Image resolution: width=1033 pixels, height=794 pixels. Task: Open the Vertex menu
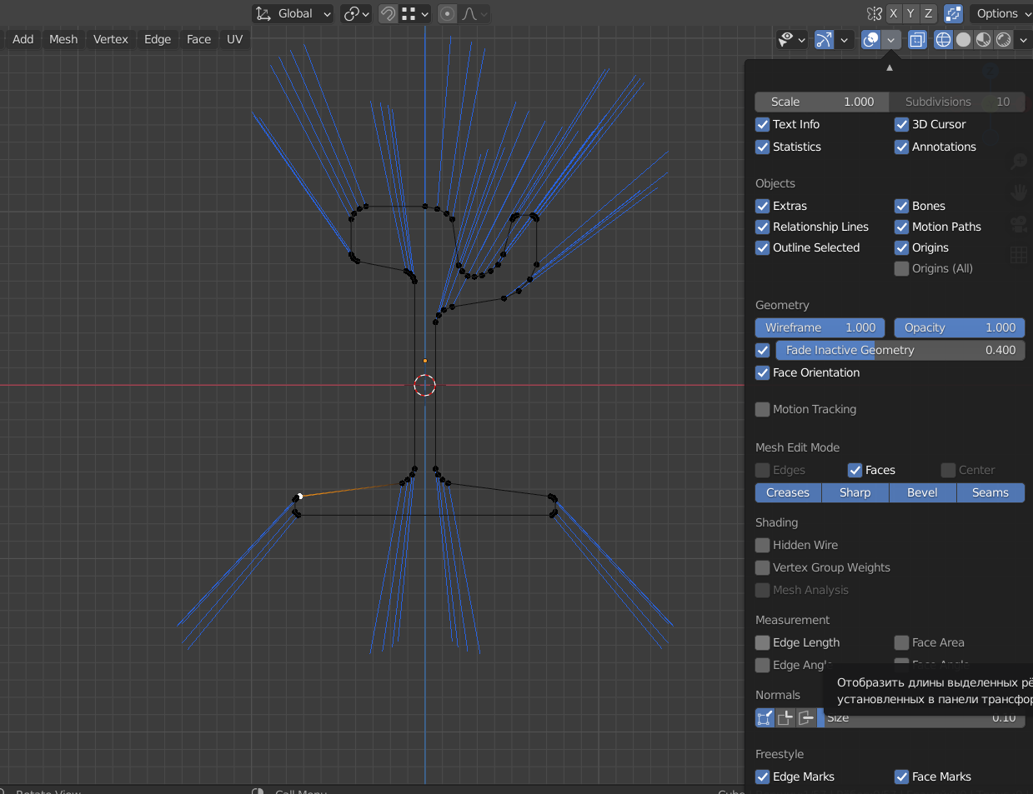[x=110, y=39]
